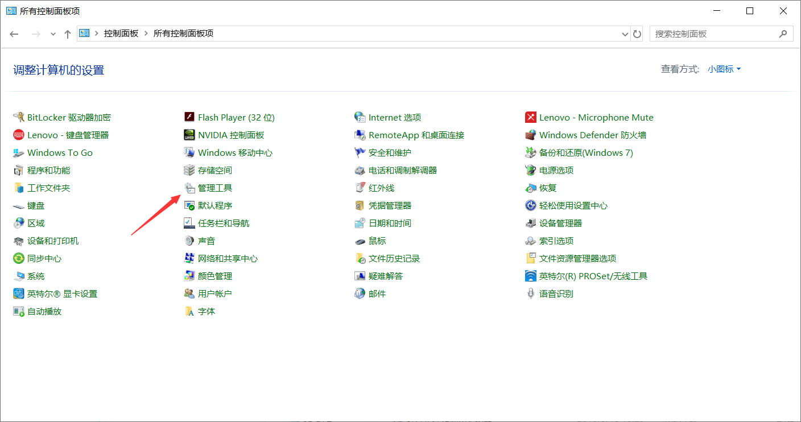This screenshot has height=422, width=801.
Task: Open the 电话和调制解调器 icon
Action: pos(360,170)
